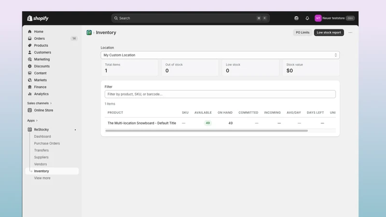This screenshot has height=217, width=386.
Task: Open Online Store sales channel
Action: [x=43, y=110]
